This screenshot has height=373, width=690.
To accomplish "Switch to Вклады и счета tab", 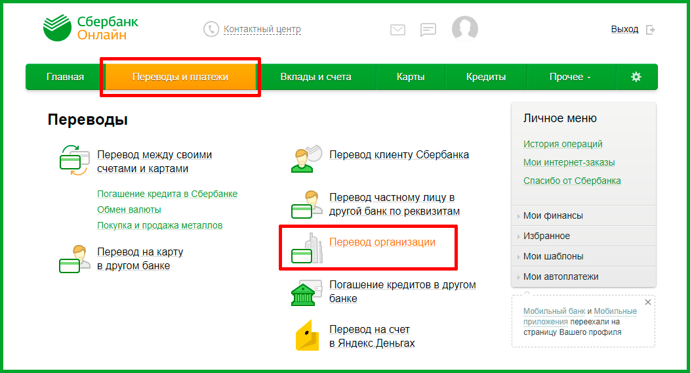I will coord(315,77).
